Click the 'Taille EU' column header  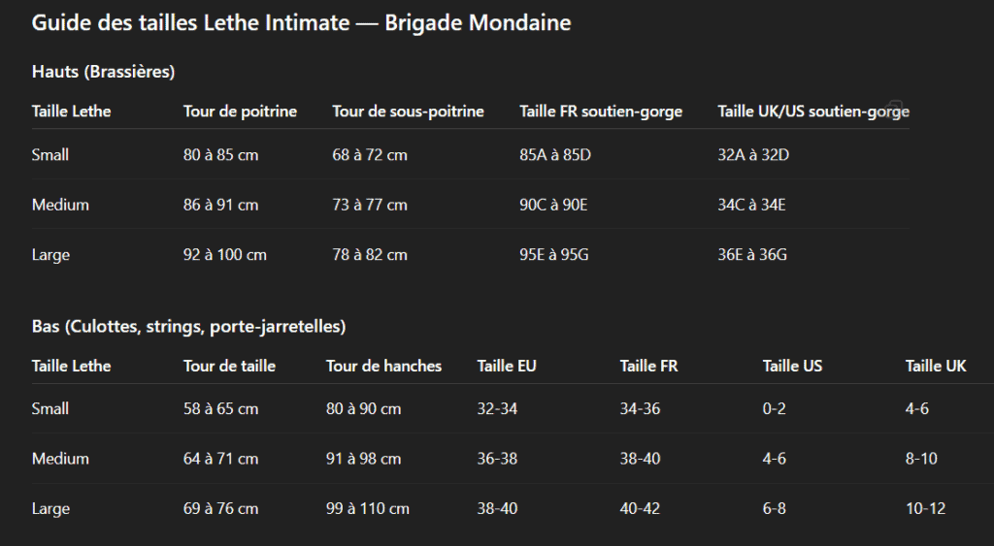(507, 366)
